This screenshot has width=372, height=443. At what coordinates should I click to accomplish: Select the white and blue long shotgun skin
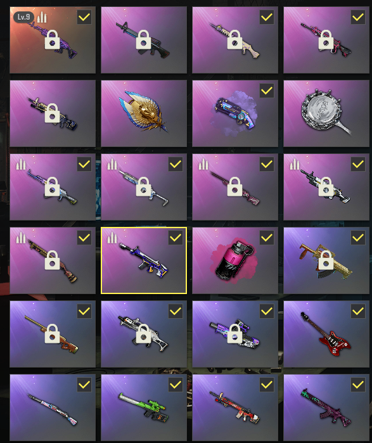click(53, 408)
